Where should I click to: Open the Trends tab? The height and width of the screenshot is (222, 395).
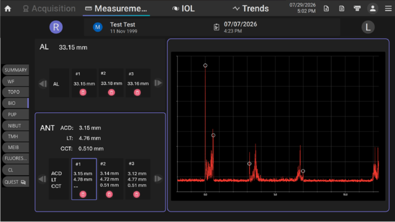tap(251, 9)
